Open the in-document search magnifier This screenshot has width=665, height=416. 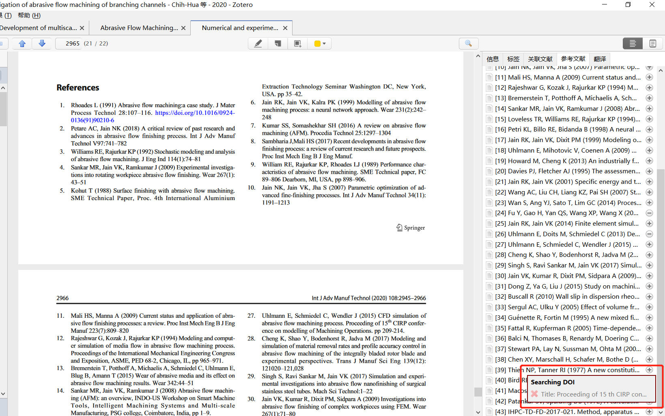coord(469,43)
